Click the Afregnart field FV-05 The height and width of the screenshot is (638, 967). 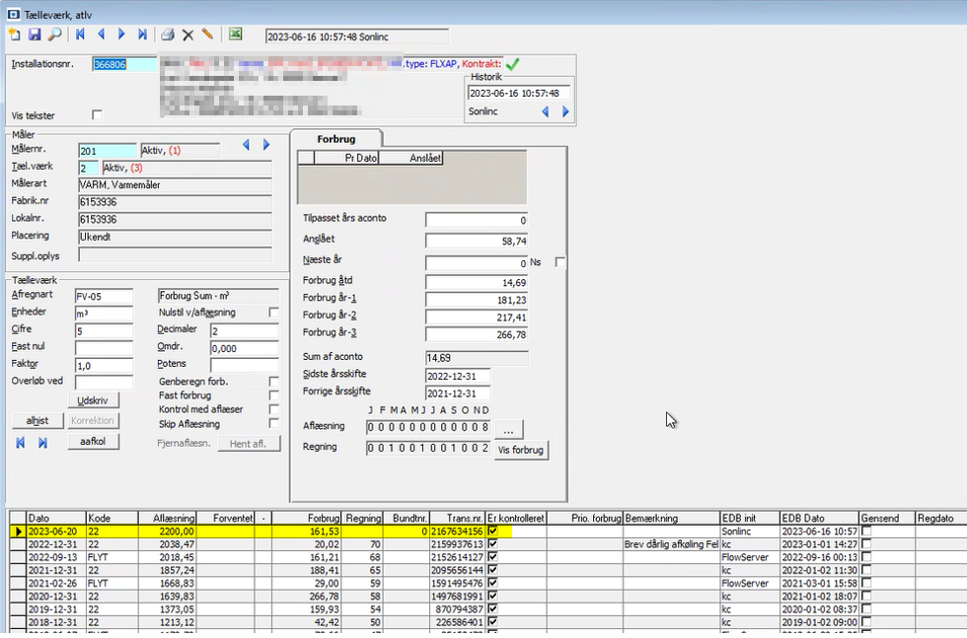click(x=104, y=297)
